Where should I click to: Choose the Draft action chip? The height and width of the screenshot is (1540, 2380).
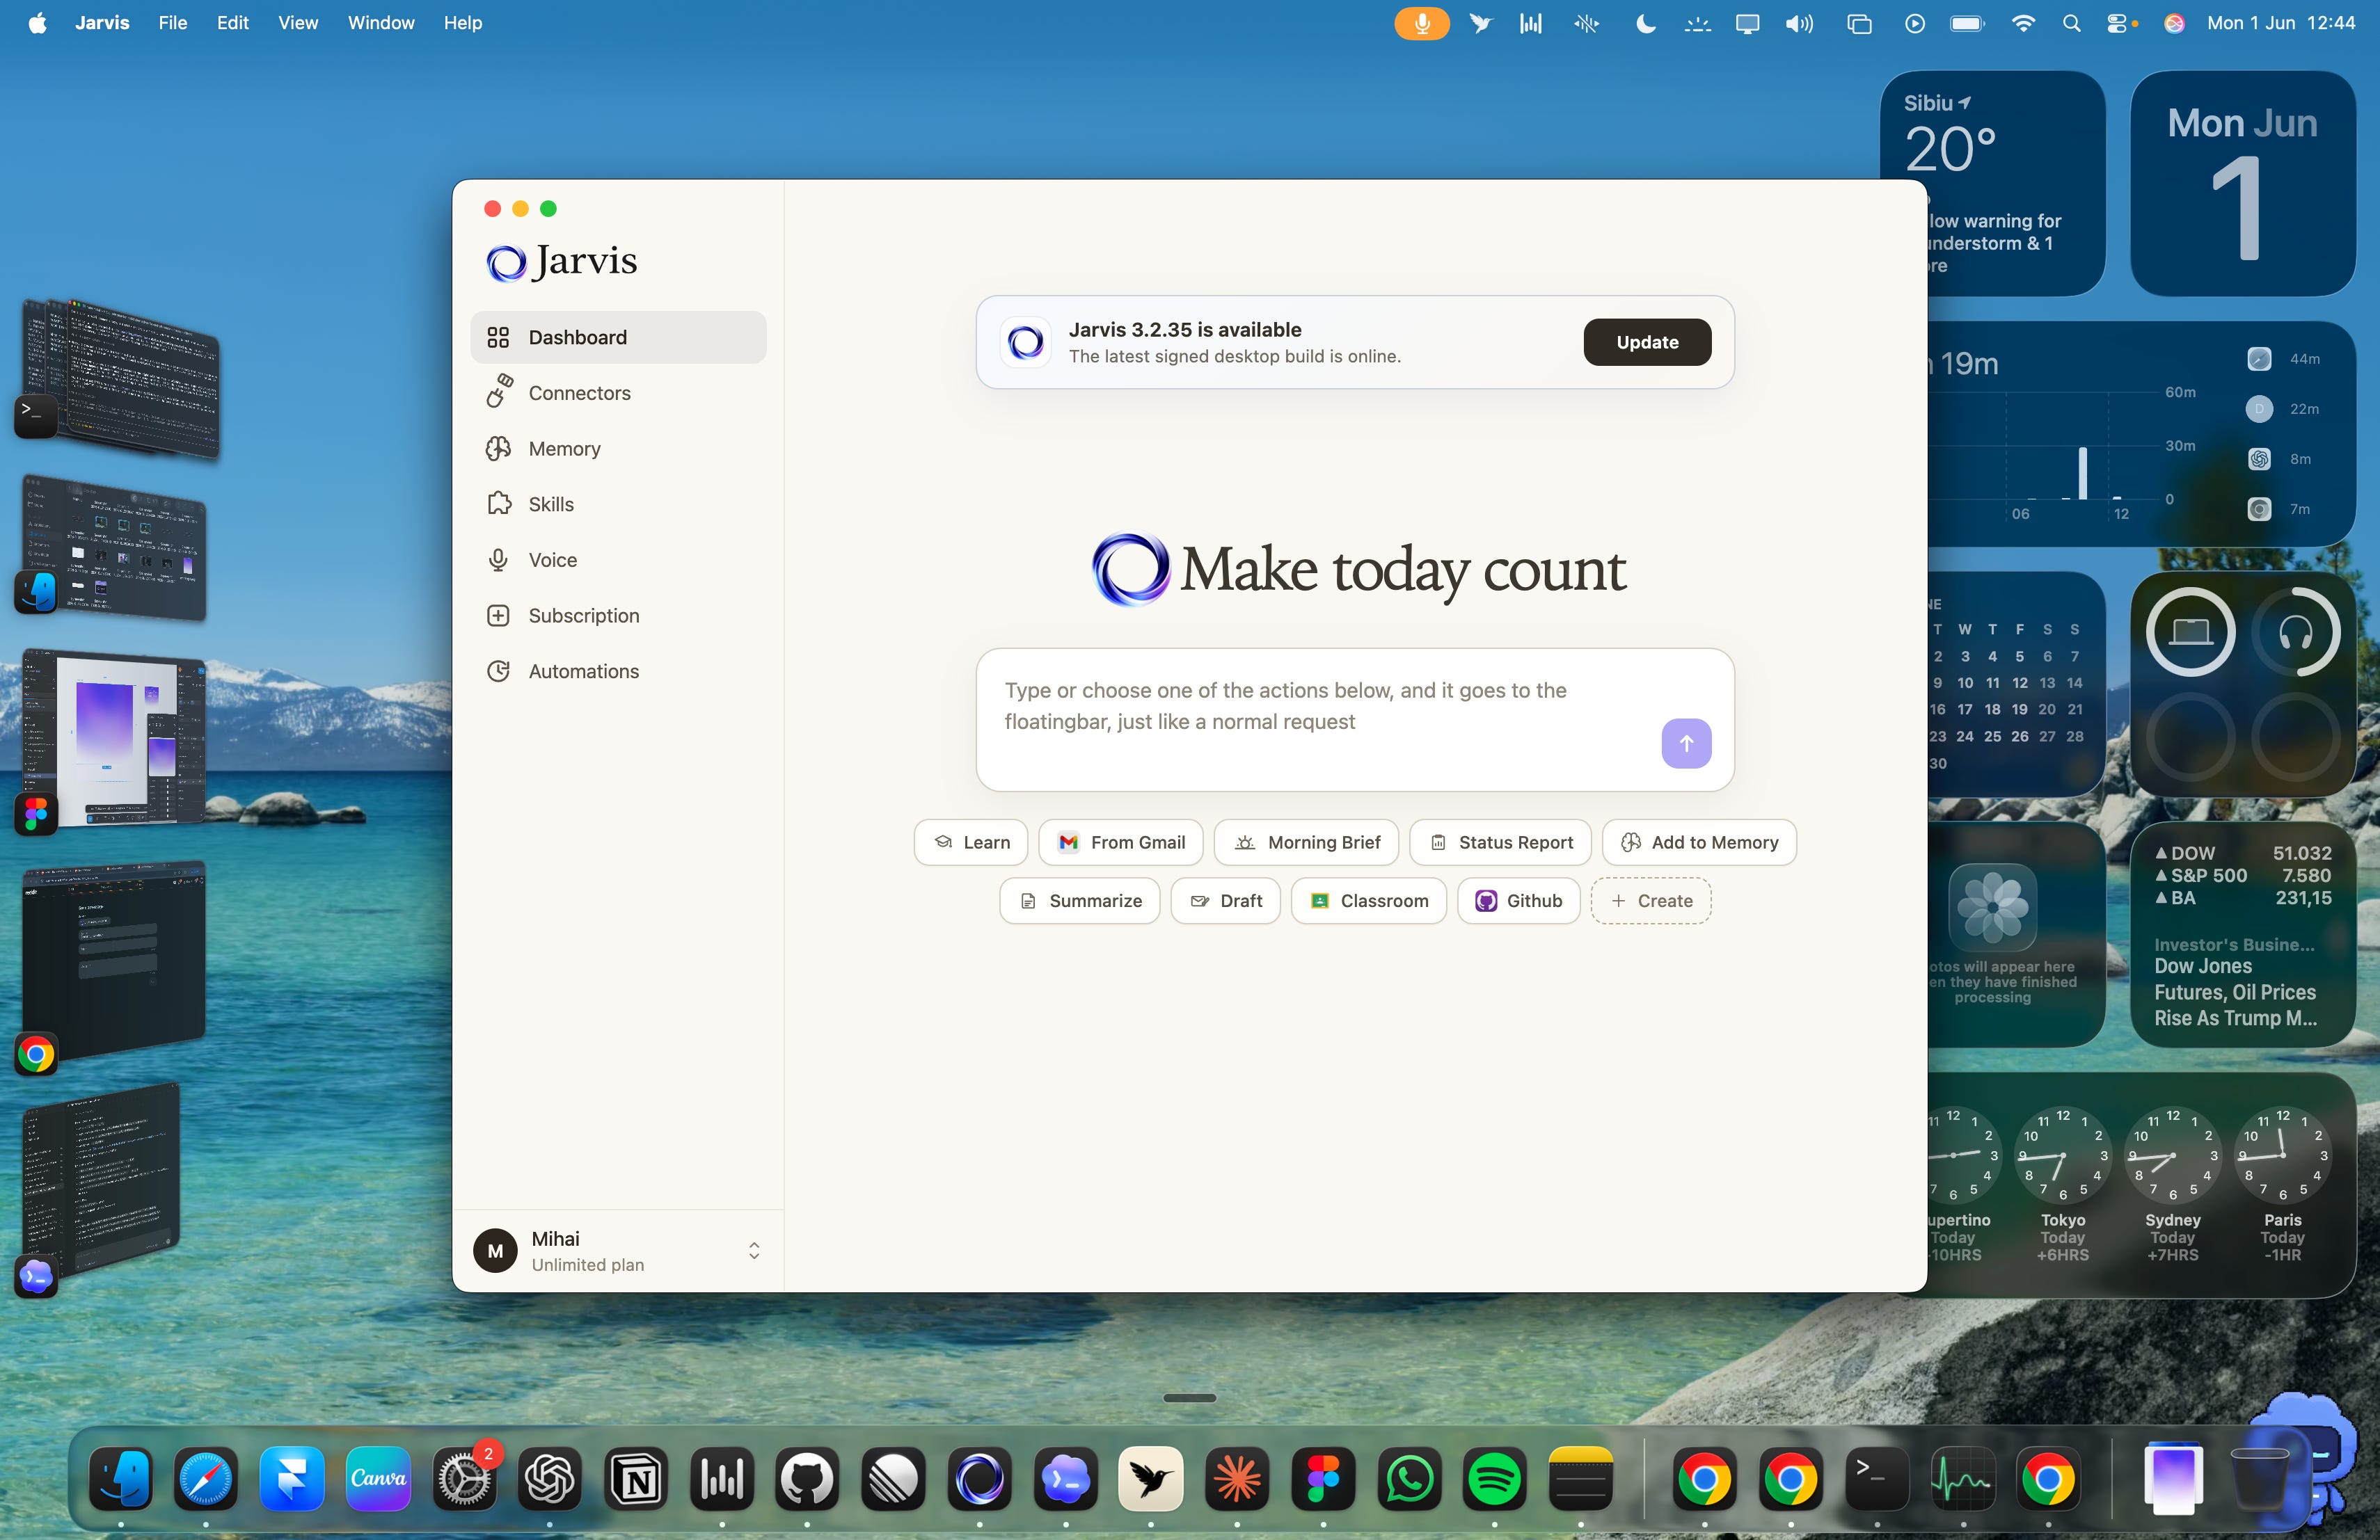(1226, 900)
